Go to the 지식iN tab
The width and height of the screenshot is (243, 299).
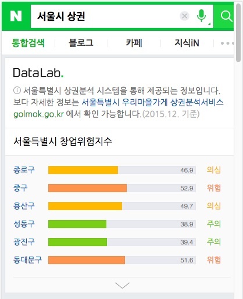(x=187, y=43)
